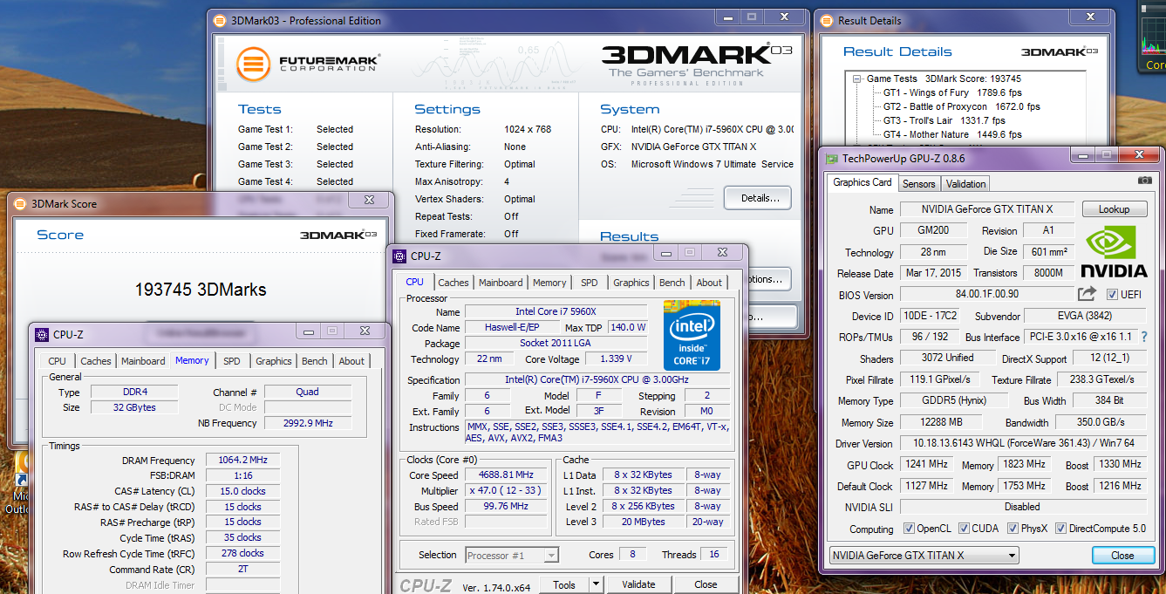Collapse the Game Tests tree node
Screen dimensions: 1166x594
click(857, 79)
